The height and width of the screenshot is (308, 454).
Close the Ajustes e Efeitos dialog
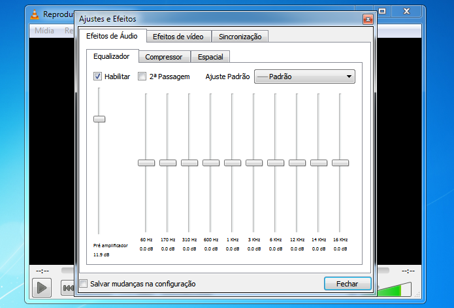(368, 20)
